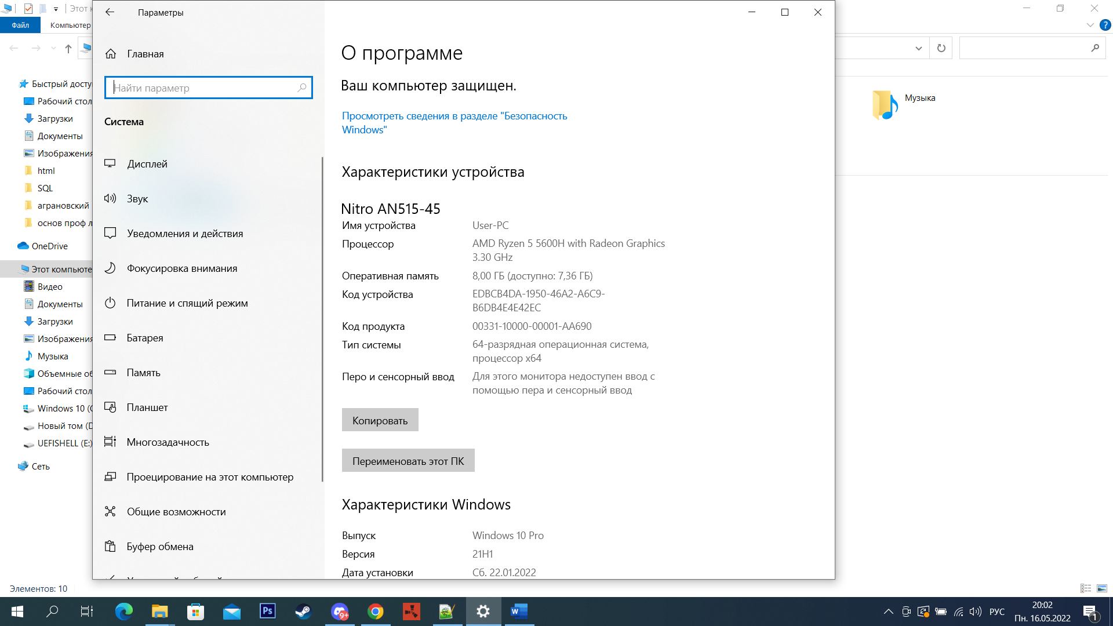Select the html folder in Explorer tree

[46, 171]
